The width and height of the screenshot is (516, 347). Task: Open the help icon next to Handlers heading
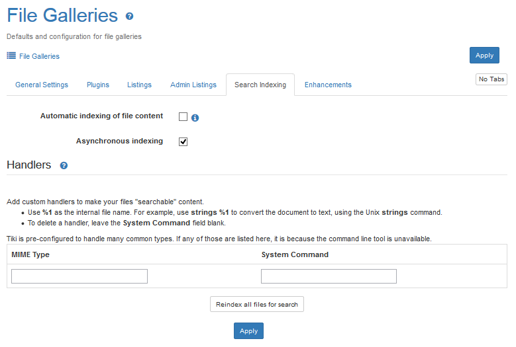(x=64, y=166)
